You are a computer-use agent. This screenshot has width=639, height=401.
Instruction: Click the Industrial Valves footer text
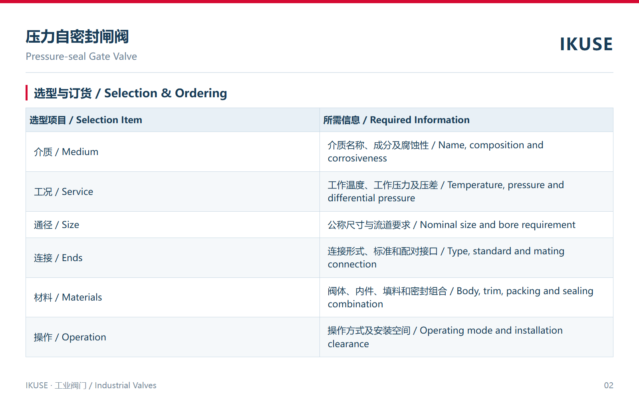pyautogui.click(x=125, y=385)
